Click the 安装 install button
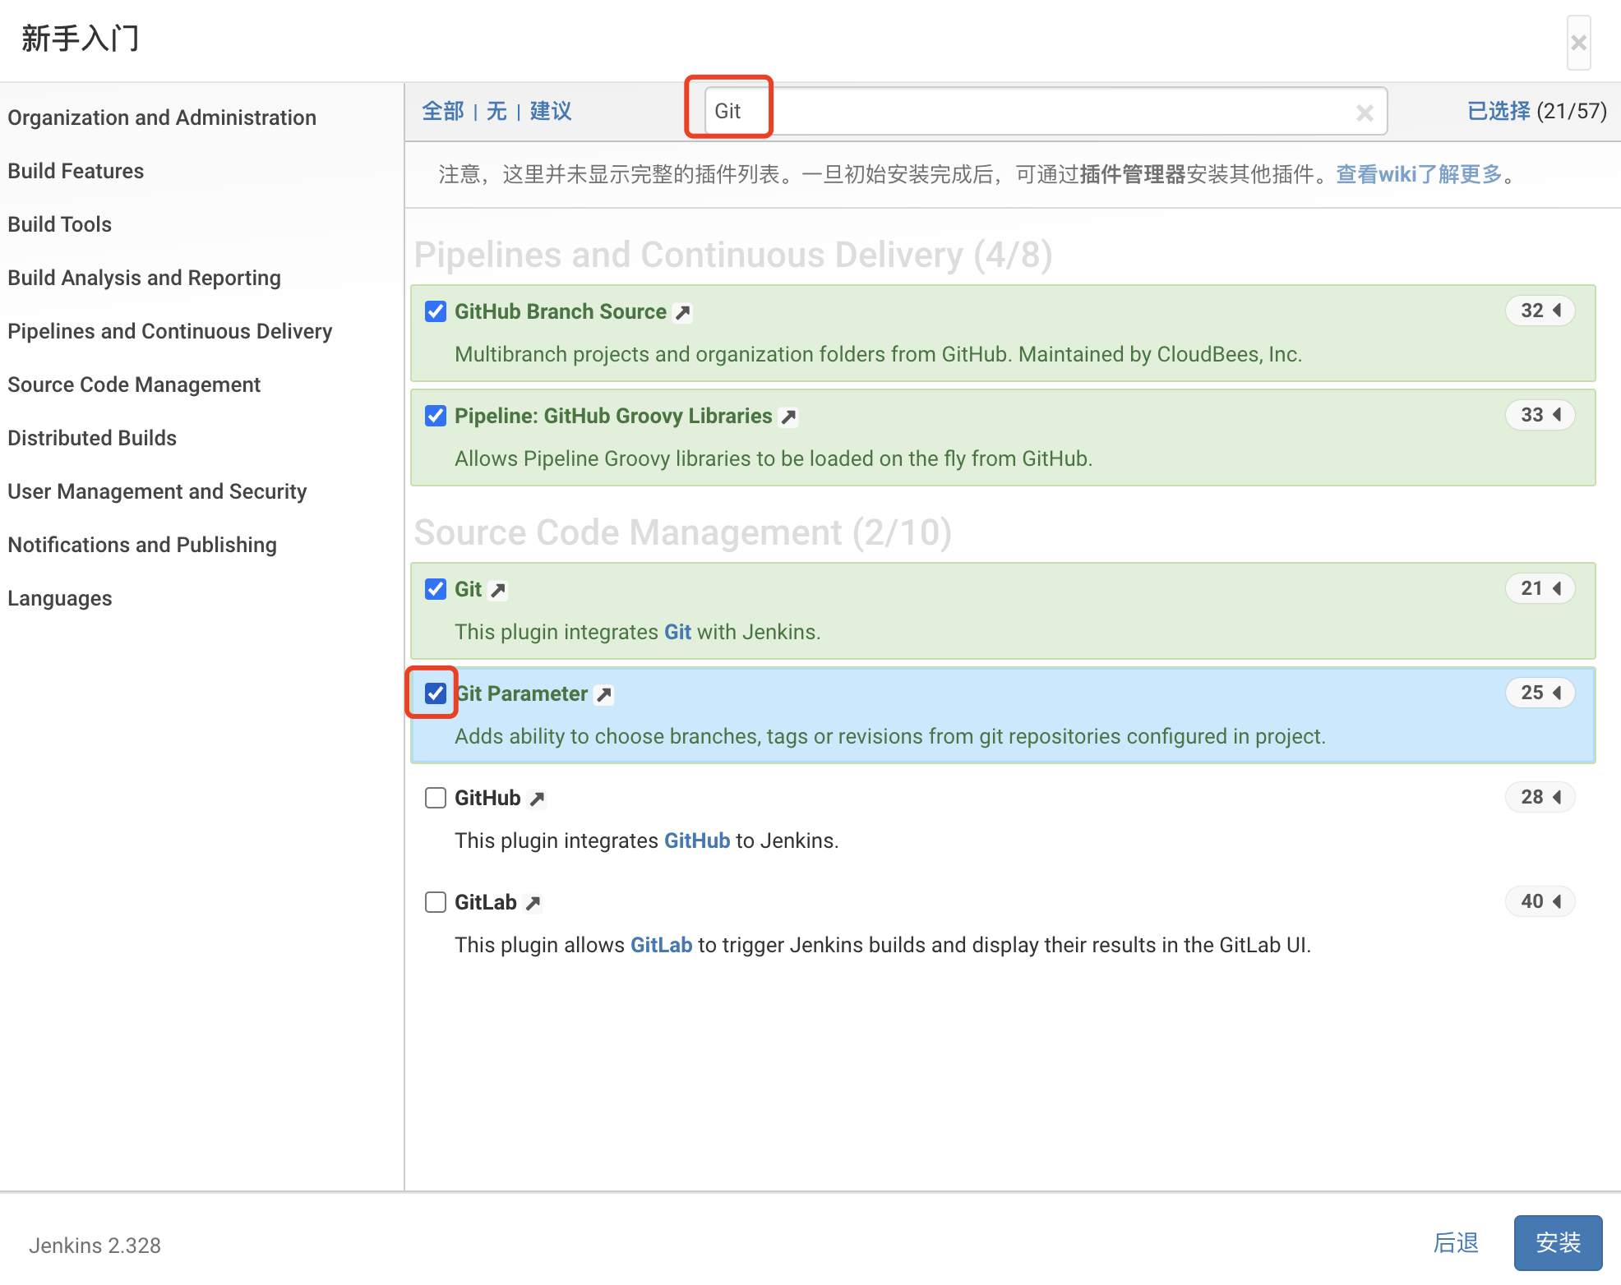 (1558, 1242)
